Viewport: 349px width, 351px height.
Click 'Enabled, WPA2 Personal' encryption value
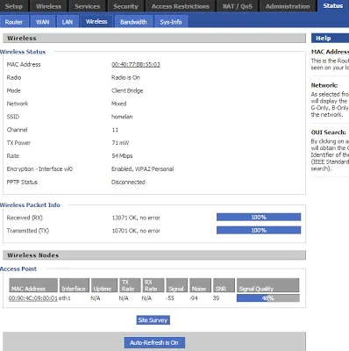143,169
